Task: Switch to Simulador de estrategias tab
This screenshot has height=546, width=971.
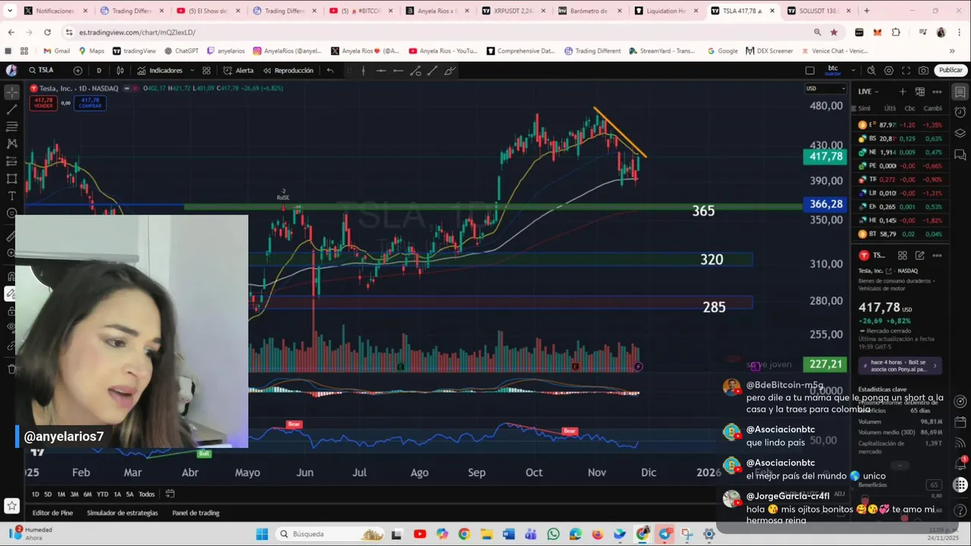Action: 122,513
